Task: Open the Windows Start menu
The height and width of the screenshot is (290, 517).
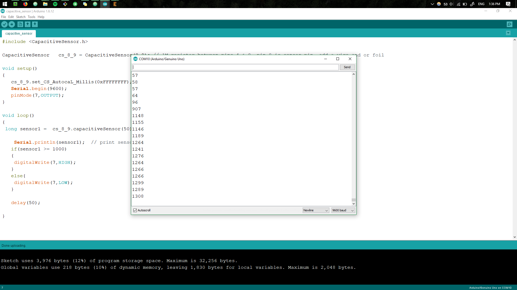Action: click(5, 4)
